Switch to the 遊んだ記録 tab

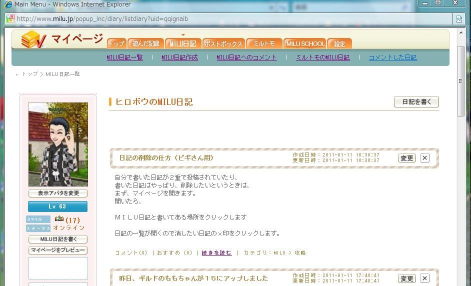coord(145,44)
